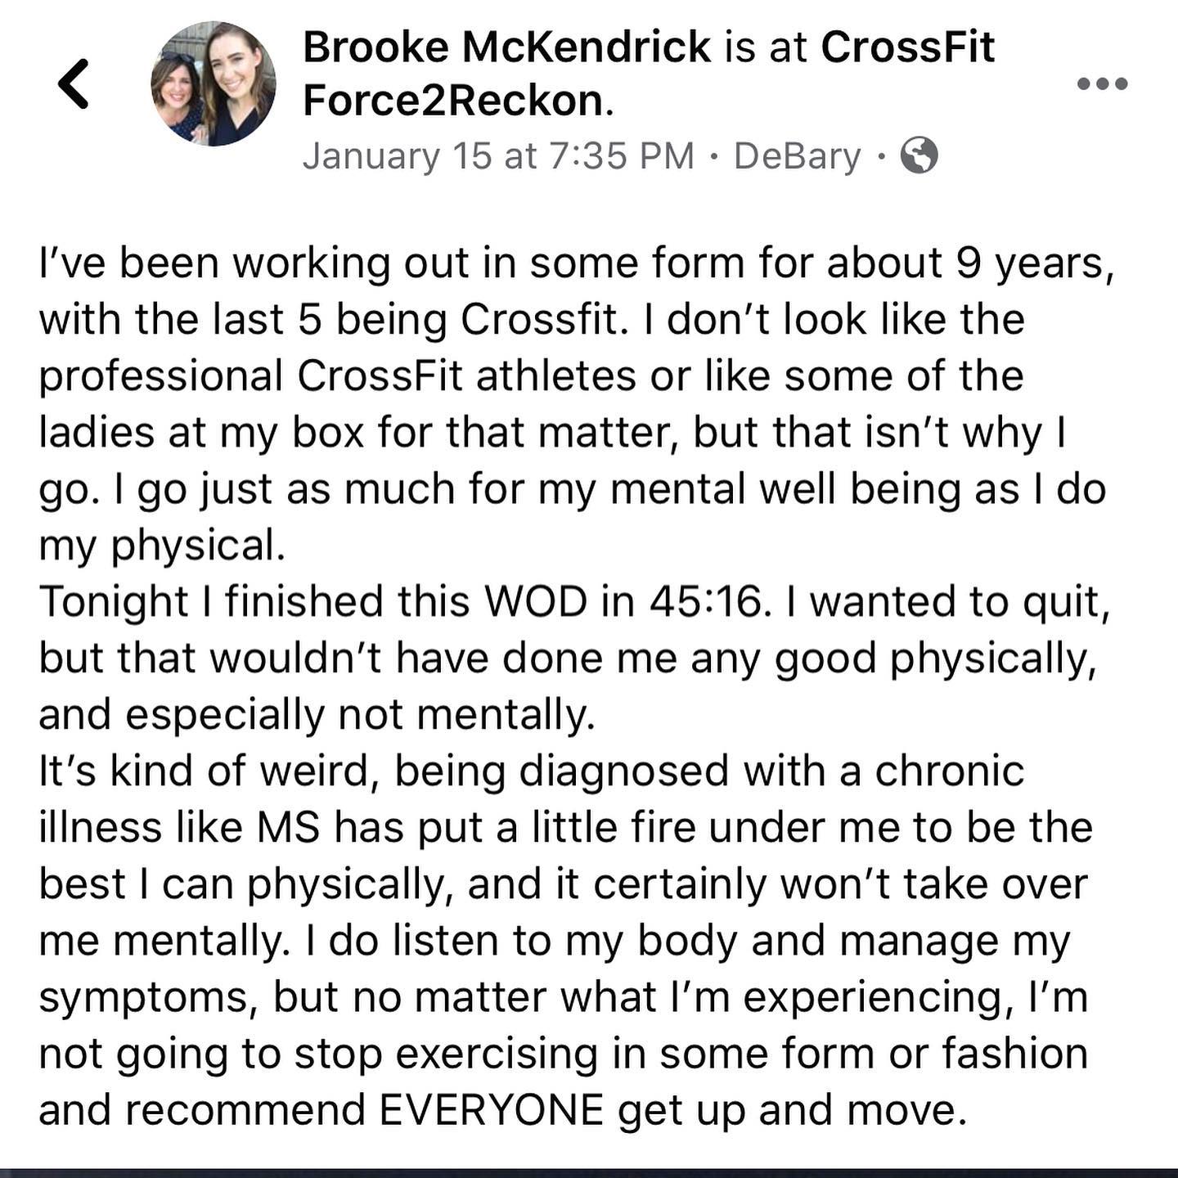Click the final line "get up and move."
Screen dimensions: 1178x1178
click(792, 1110)
